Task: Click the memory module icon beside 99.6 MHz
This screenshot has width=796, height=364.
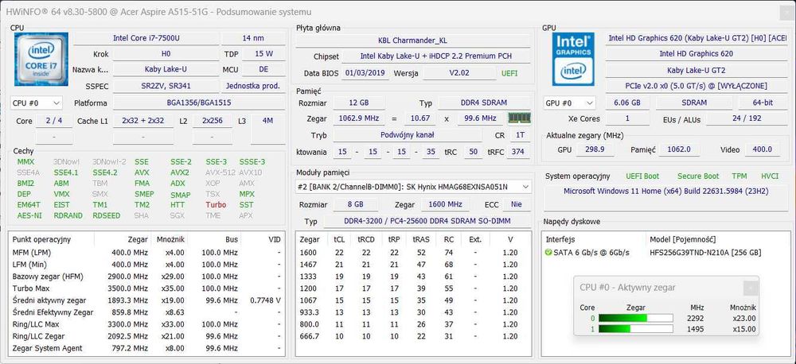Action: [519, 118]
